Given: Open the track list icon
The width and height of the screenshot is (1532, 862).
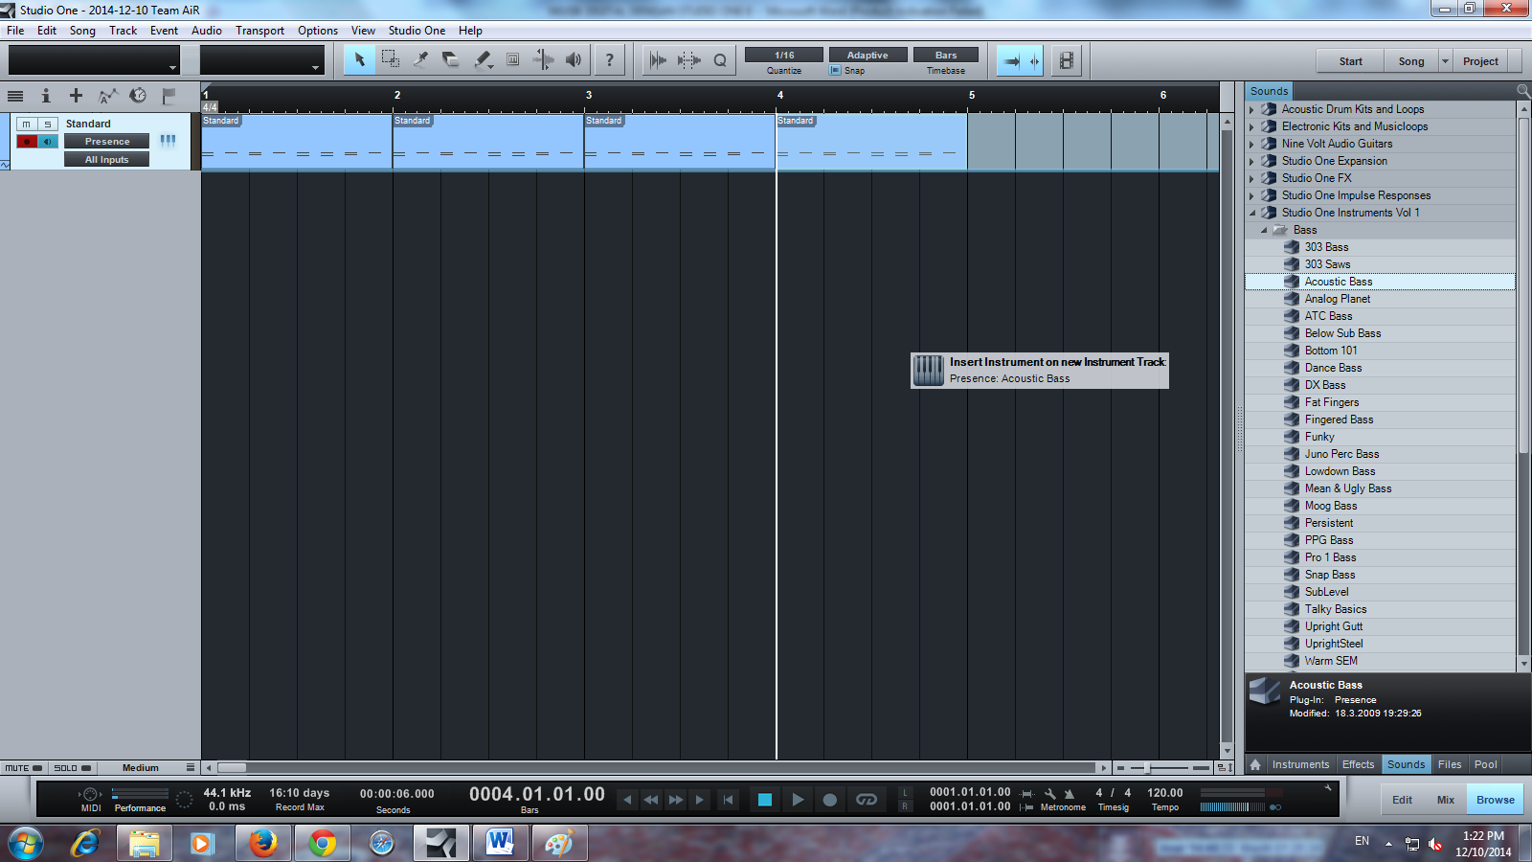Looking at the screenshot, I should [x=15, y=96].
